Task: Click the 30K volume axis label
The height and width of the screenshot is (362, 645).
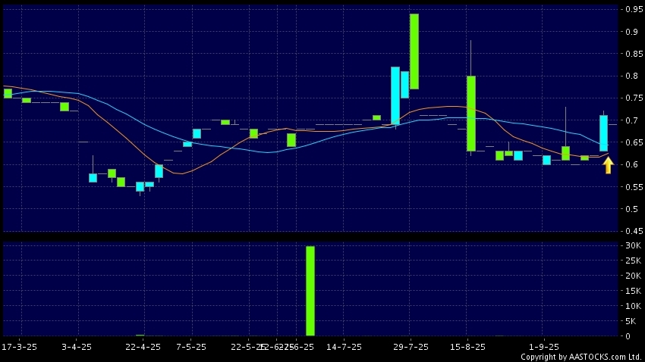Action: click(634, 245)
